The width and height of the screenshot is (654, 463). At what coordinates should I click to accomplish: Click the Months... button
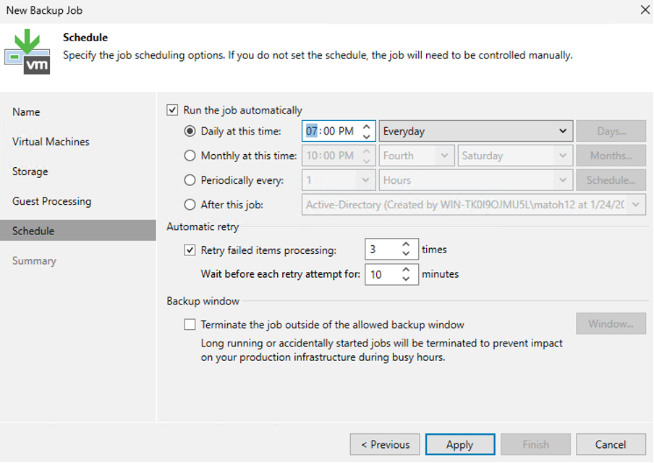click(x=611, y=156)
